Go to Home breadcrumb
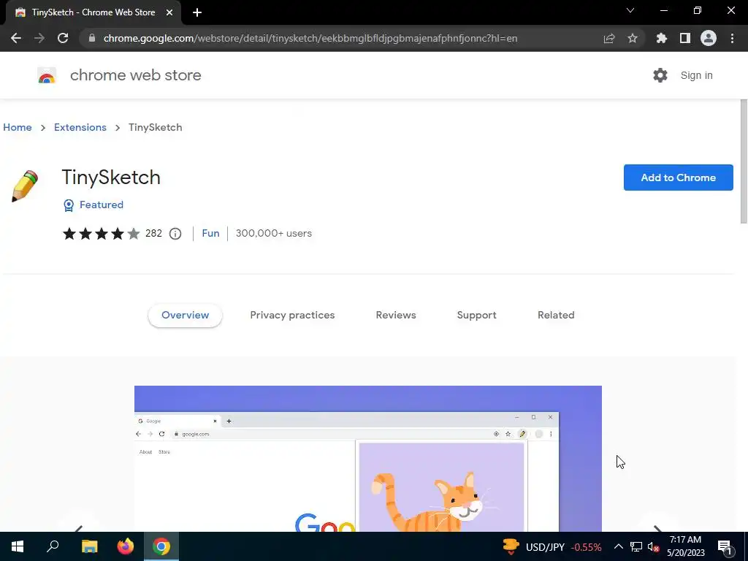The height and width of the screenshot is (561, 748). click(x=18, y=127)
